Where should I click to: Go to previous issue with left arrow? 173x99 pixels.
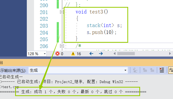pyautogui.click(x=91, y=54)
